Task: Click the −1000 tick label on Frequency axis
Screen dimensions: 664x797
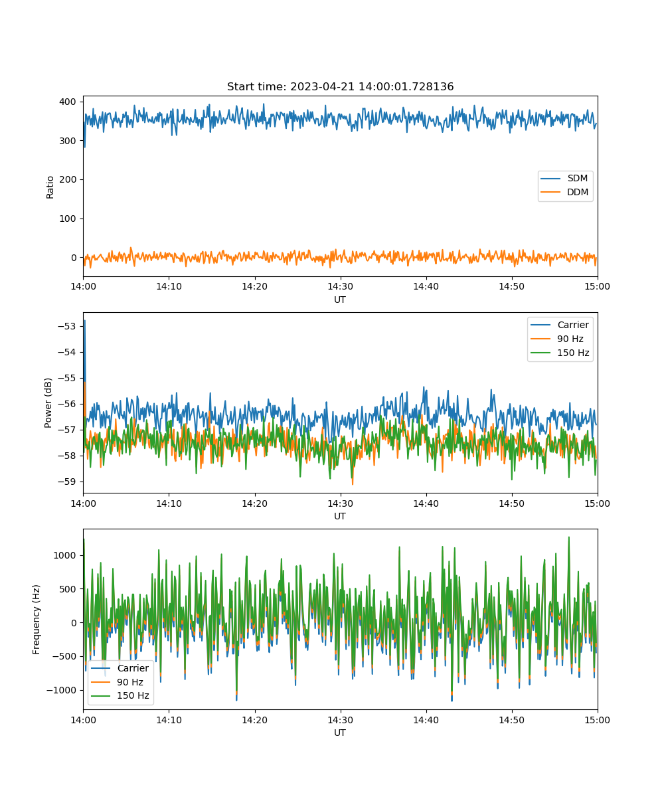Action: [62, 690]
